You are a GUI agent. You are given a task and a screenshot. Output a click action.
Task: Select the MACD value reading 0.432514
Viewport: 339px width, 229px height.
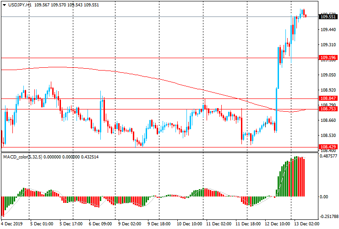point(90,157)
